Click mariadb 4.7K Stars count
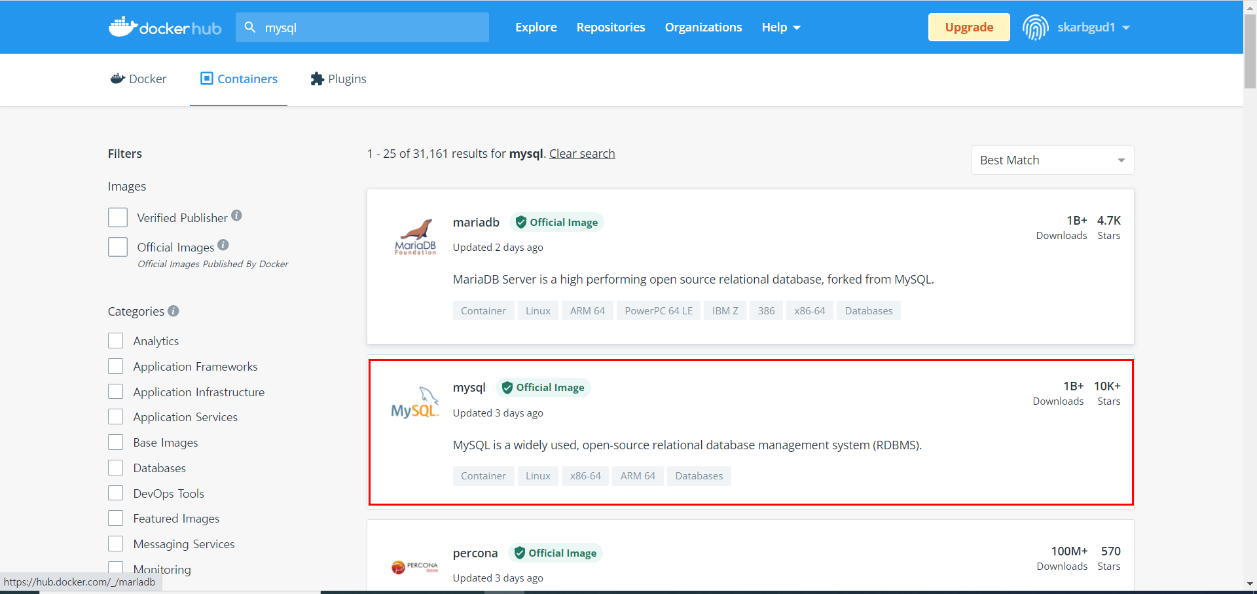This screenshot has height=594, width=1257. [1109, 227]
